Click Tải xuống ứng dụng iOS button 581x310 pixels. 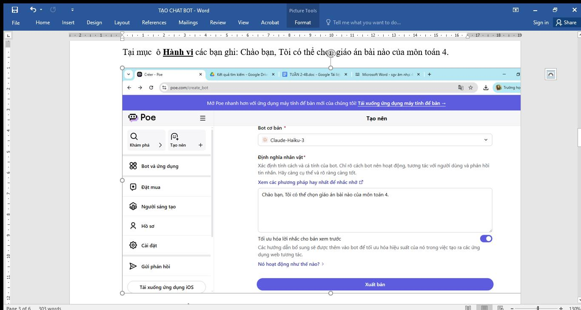coord(166,287)
